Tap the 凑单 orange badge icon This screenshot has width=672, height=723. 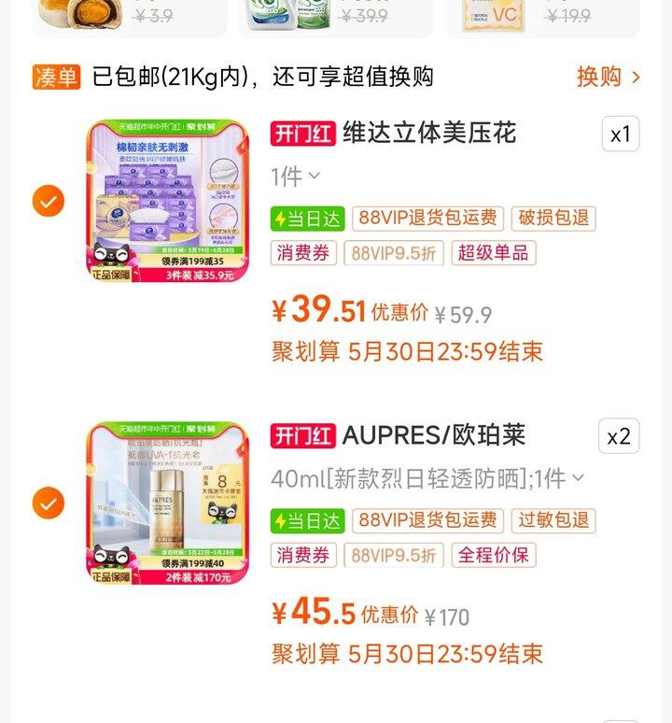(56, 77)
